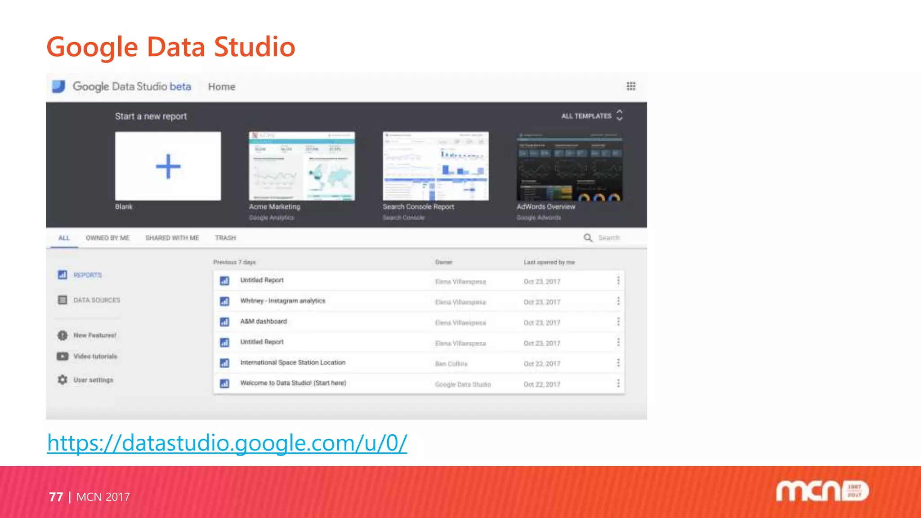921x518 pixels.
Task: Open more options for International Space Station Location
Action: tap(618, 362)
